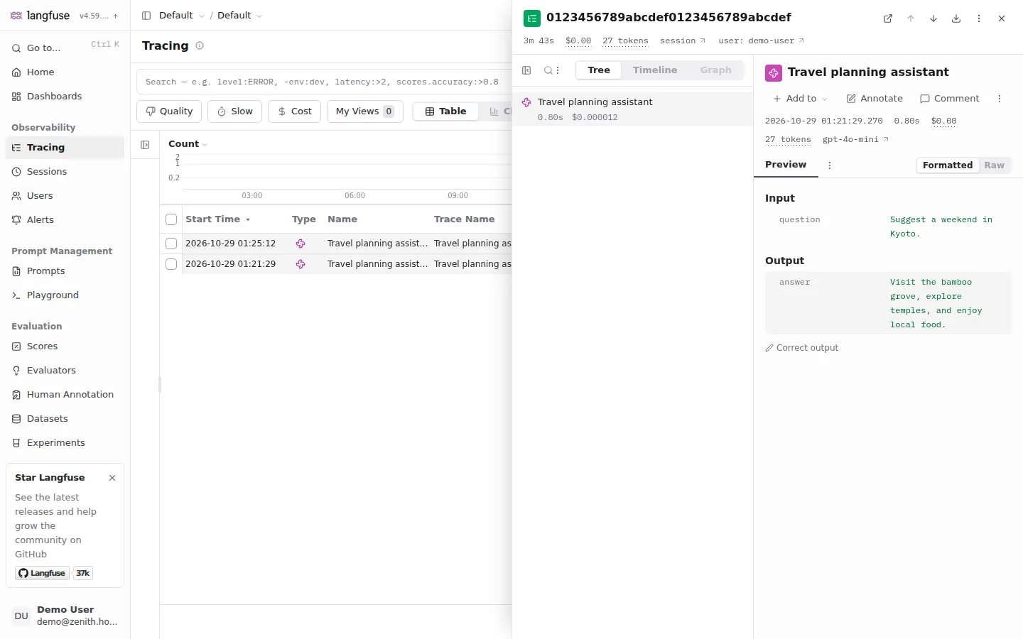Select the 01:21:29 trace row checkbox
Screen dimensions: 1023x639
[171, 264]
